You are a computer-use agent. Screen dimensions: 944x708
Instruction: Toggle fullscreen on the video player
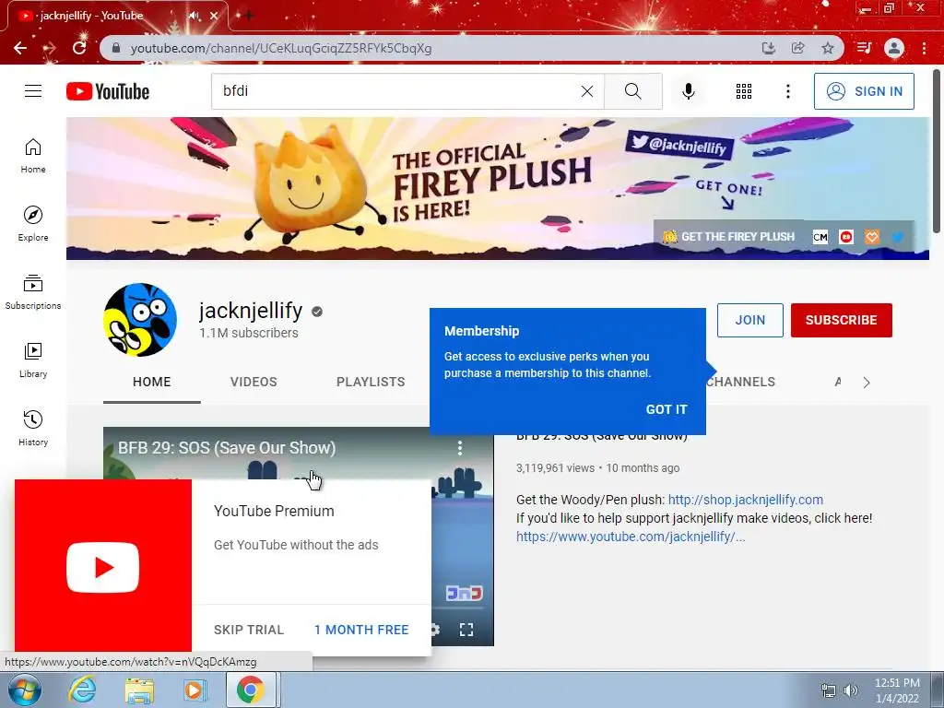(x=466, y=630)
